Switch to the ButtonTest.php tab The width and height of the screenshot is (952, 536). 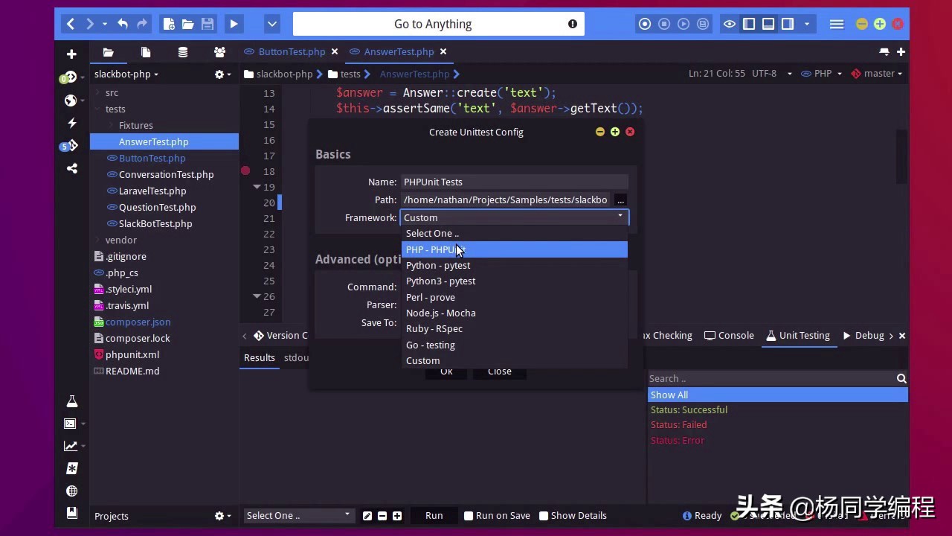pos(292,51)
